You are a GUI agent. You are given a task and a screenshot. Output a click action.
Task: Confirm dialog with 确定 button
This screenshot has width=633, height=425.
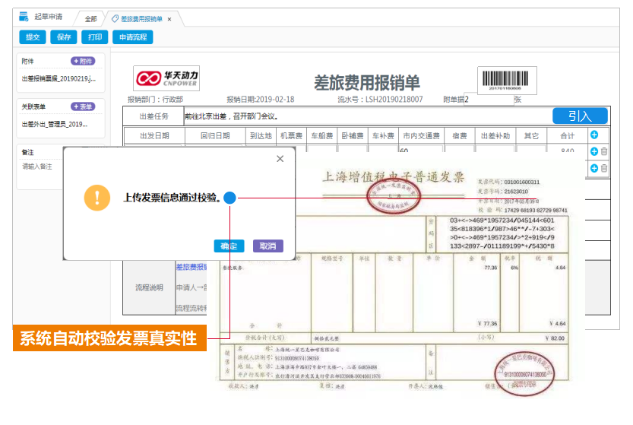coord(229,246)
